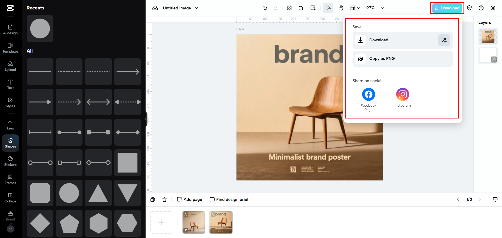This screenshot has width=502, height=238.
Task: Click the empty plus page thumbnail
Action: pyautogui.click(x=162, y=222)
